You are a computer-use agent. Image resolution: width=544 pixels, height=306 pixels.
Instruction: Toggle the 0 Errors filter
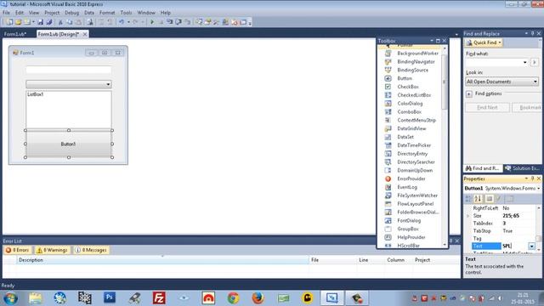(17, 250)
